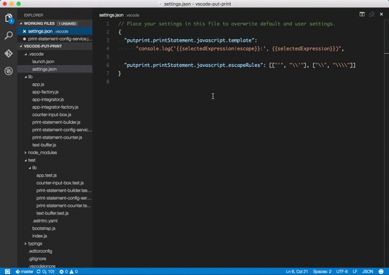The image size is (389, 275).
Task: Collapse the VSCODE-PUT-PRINT project section
Action: click(21, 46)
